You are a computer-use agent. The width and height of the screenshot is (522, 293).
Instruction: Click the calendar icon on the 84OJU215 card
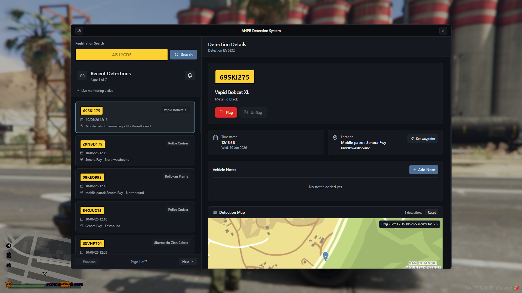tap(82, 219)
